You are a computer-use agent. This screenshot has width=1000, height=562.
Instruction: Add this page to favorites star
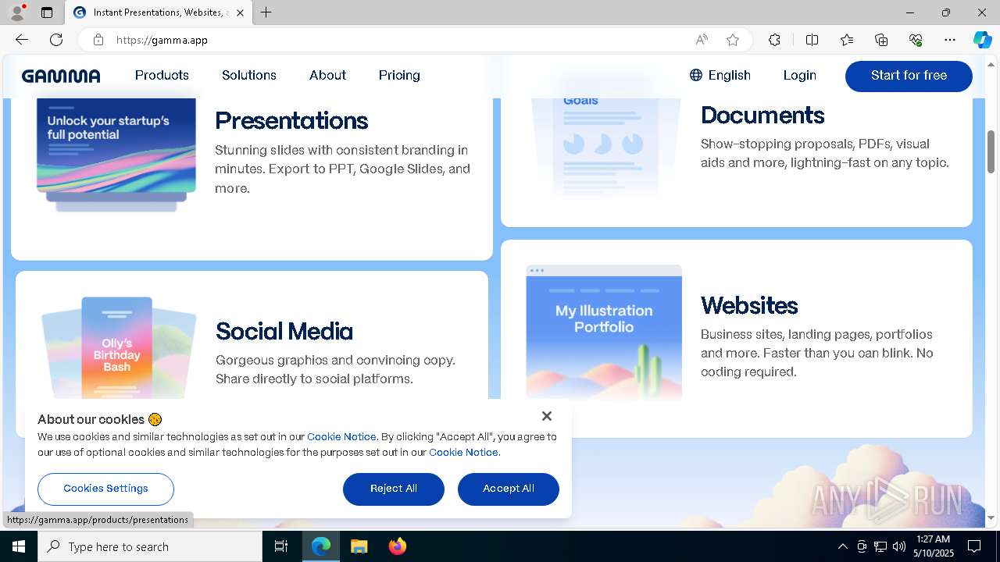click(733, 40)
